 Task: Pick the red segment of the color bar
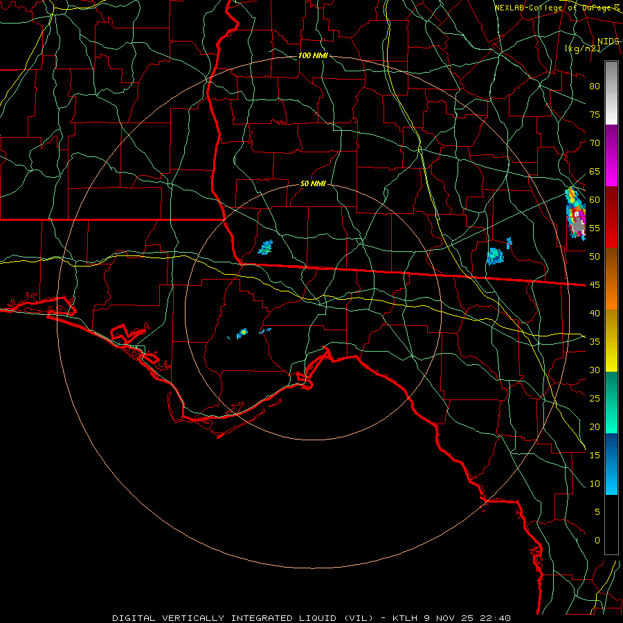click(x=611, y=217)
